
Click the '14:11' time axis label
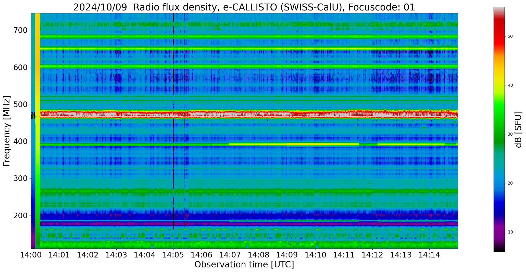pos(344,254)
